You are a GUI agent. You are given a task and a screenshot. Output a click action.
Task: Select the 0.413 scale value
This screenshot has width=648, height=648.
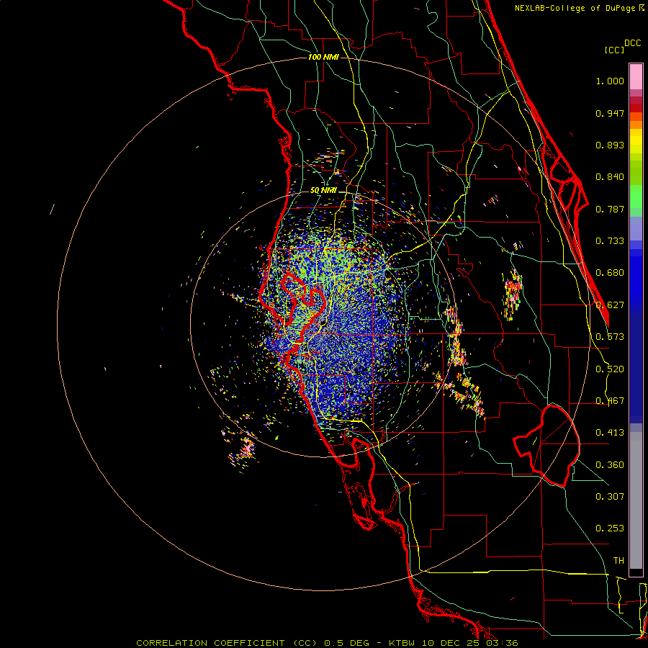coord(610,433)
